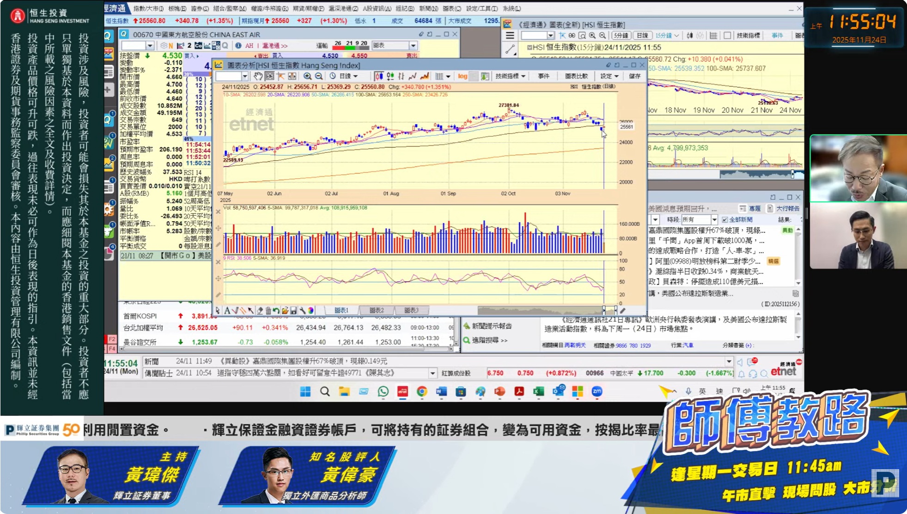Select candlestick chart style icon

click(379, 76)
